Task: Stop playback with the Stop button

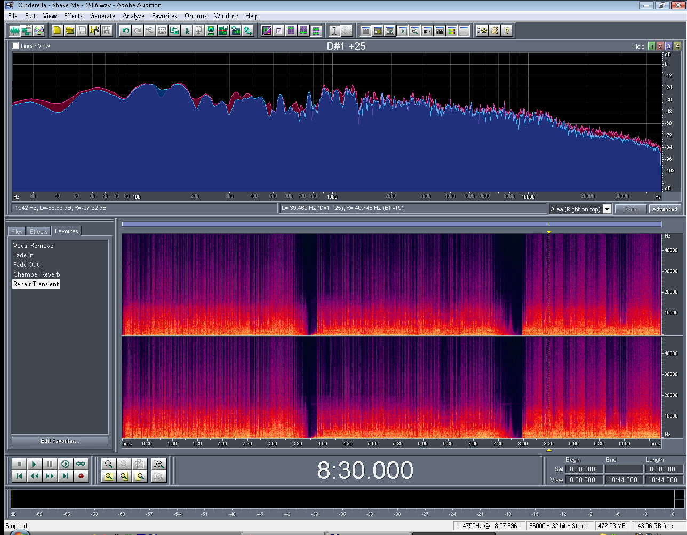Action: coord(19,464)
